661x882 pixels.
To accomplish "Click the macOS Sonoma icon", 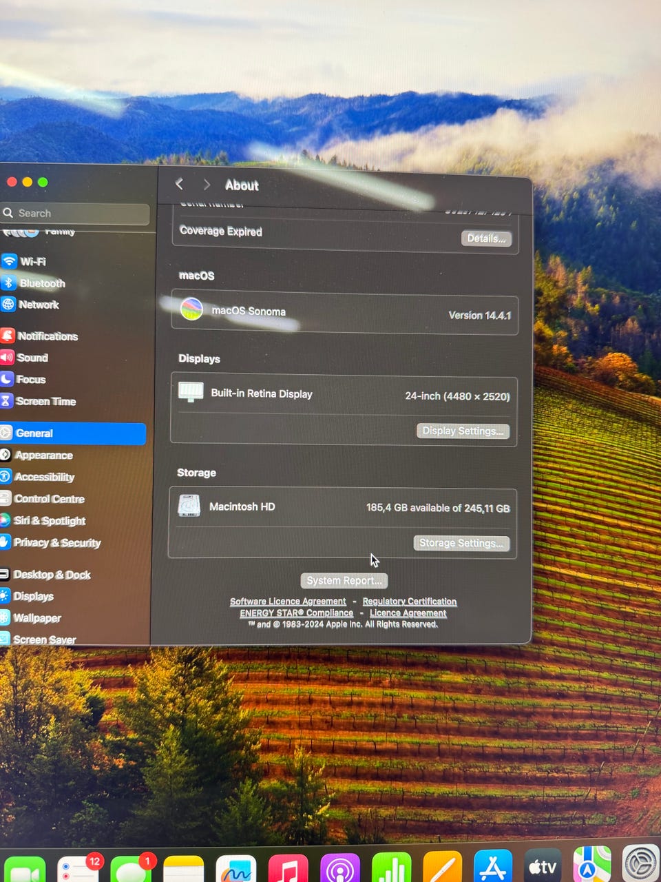I will point(191,309).
